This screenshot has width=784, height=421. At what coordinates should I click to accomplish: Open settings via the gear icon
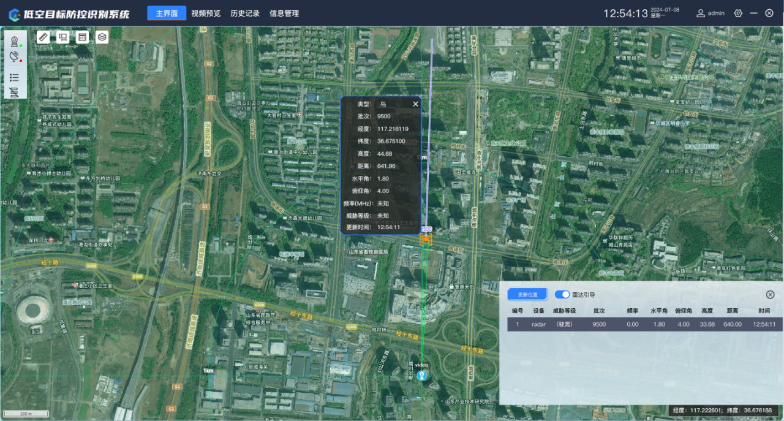[738, 13]
